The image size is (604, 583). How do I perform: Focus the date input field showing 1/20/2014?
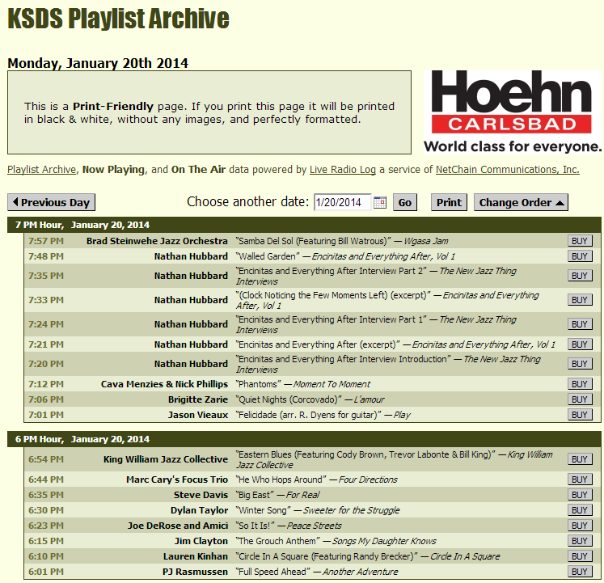coord(343,202)
